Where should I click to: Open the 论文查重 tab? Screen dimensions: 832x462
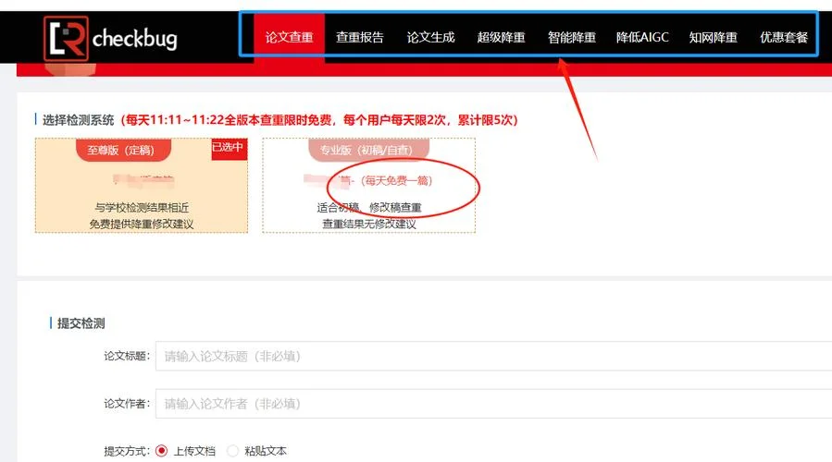289,37
